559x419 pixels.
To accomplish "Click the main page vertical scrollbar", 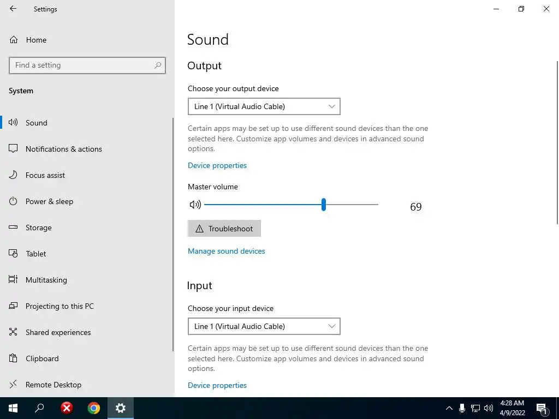I will tap(557, 142).
